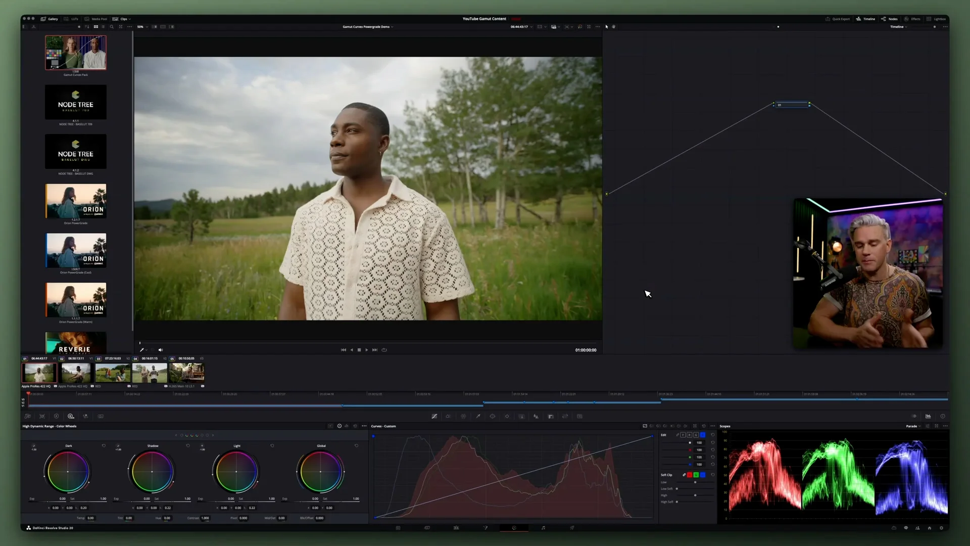
Task: Adjust the Soft Clip Low slider
Action: pos(695,482)
